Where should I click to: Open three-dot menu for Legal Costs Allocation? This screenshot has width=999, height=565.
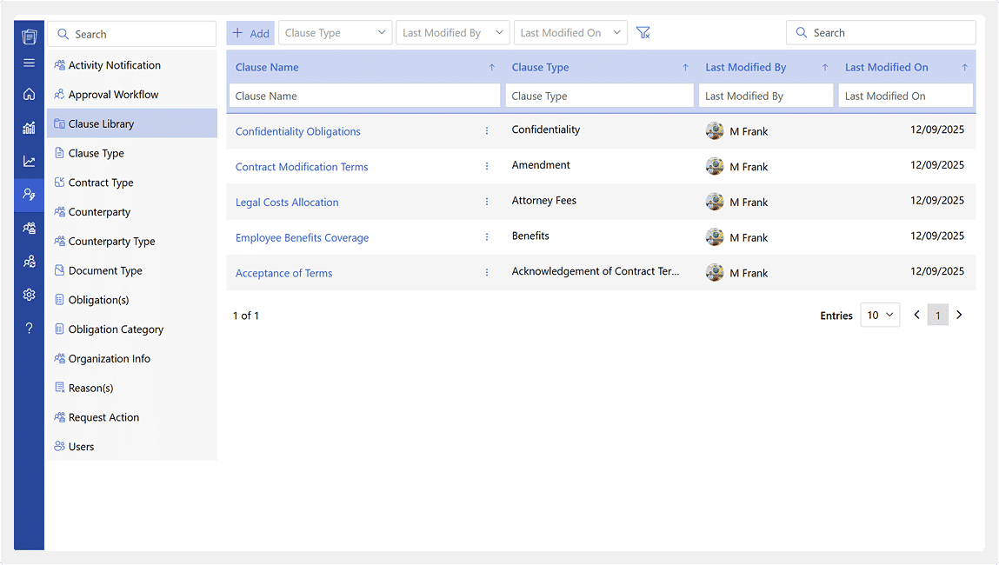point(487,202)
